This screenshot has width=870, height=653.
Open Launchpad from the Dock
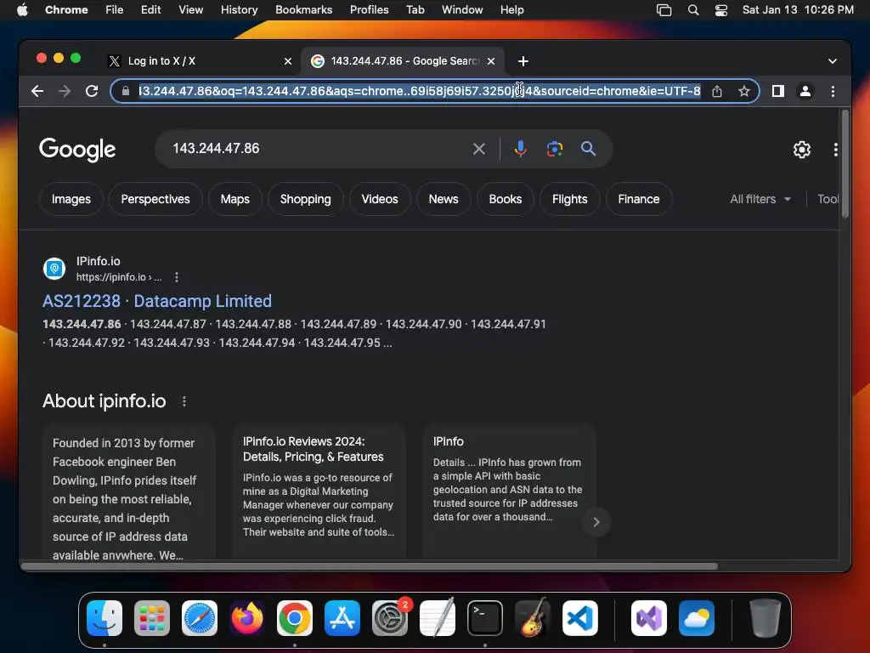pyautogui.click(x=152, y=618)
